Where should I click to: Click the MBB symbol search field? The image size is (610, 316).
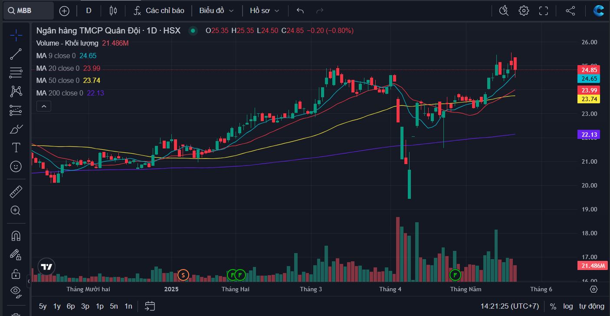[29, 11]
